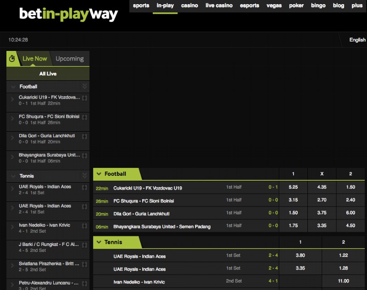The width and height of the screenshot is (367, 290).
Task: Select odds 11.00 for Ivan Krivic
Action: pyautogui.click(x=343, y=281)
